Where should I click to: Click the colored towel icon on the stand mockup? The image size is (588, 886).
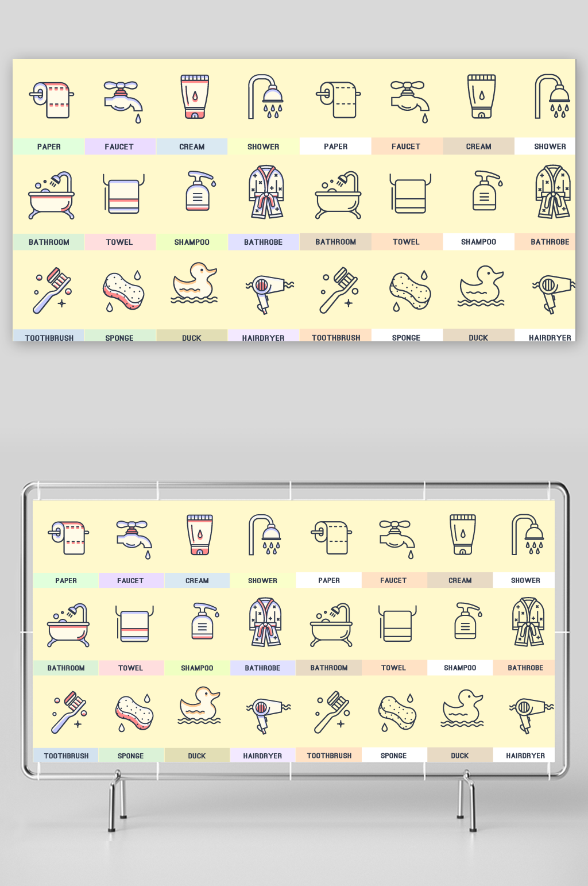134,624
